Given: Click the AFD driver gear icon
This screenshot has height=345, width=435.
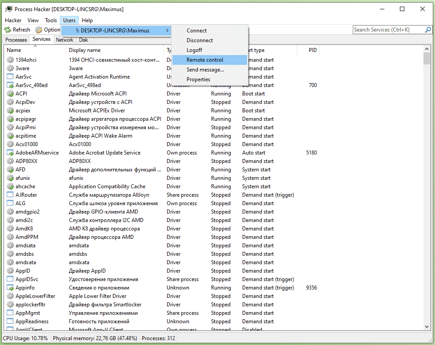Looking at the screenshot, I should pos(10,170).
